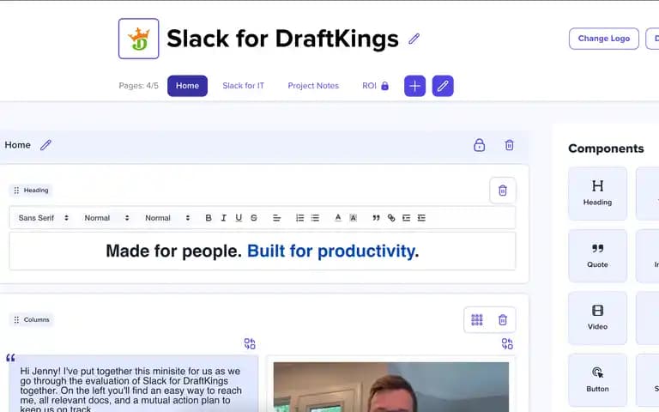Viewport: 659px width, 412px height.
Task: Open the Normal dropdown beside the Bold icon
Action: coord(167,218)
